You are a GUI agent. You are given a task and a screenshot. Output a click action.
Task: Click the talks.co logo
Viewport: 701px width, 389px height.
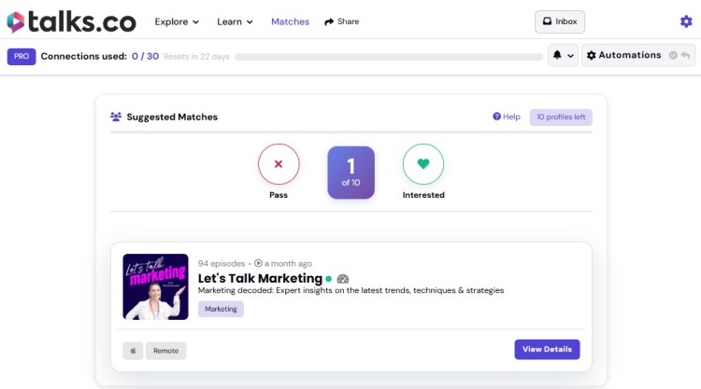click(72, 21)
